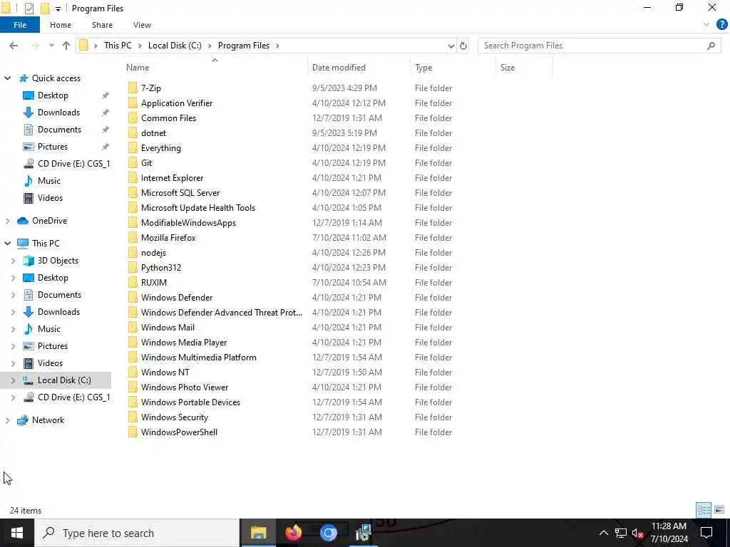Click the taskbar Type here to search box

[x=137, y=533]
